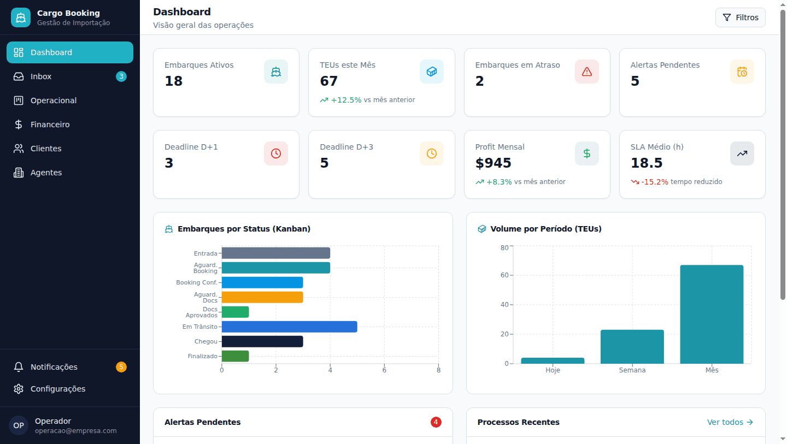Click the dollar icon in Profit Mensal card
This screenshot has height=444, width=787.
coord(587,153)
